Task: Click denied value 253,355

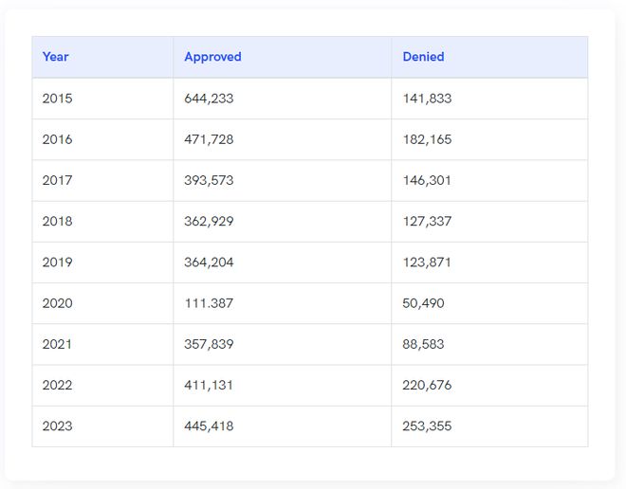Action: pyautogui.click(x=427, y=426)
